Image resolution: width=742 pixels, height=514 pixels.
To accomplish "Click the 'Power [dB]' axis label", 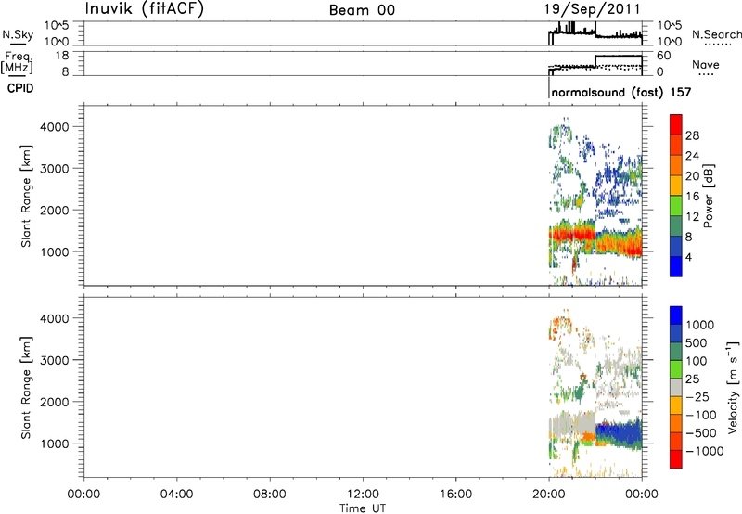I will point(709,196).
